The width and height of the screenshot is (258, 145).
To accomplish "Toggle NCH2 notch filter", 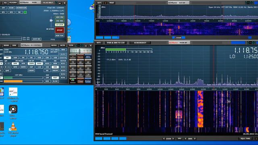I will point(63,67).
